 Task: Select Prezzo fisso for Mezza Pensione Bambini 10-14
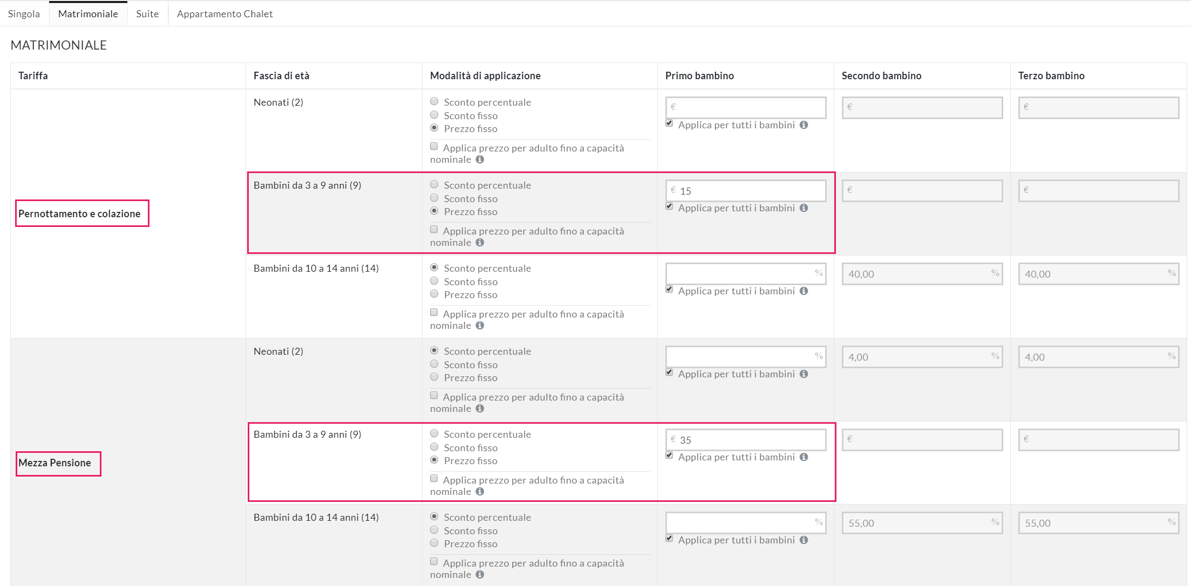coord(434,543)
